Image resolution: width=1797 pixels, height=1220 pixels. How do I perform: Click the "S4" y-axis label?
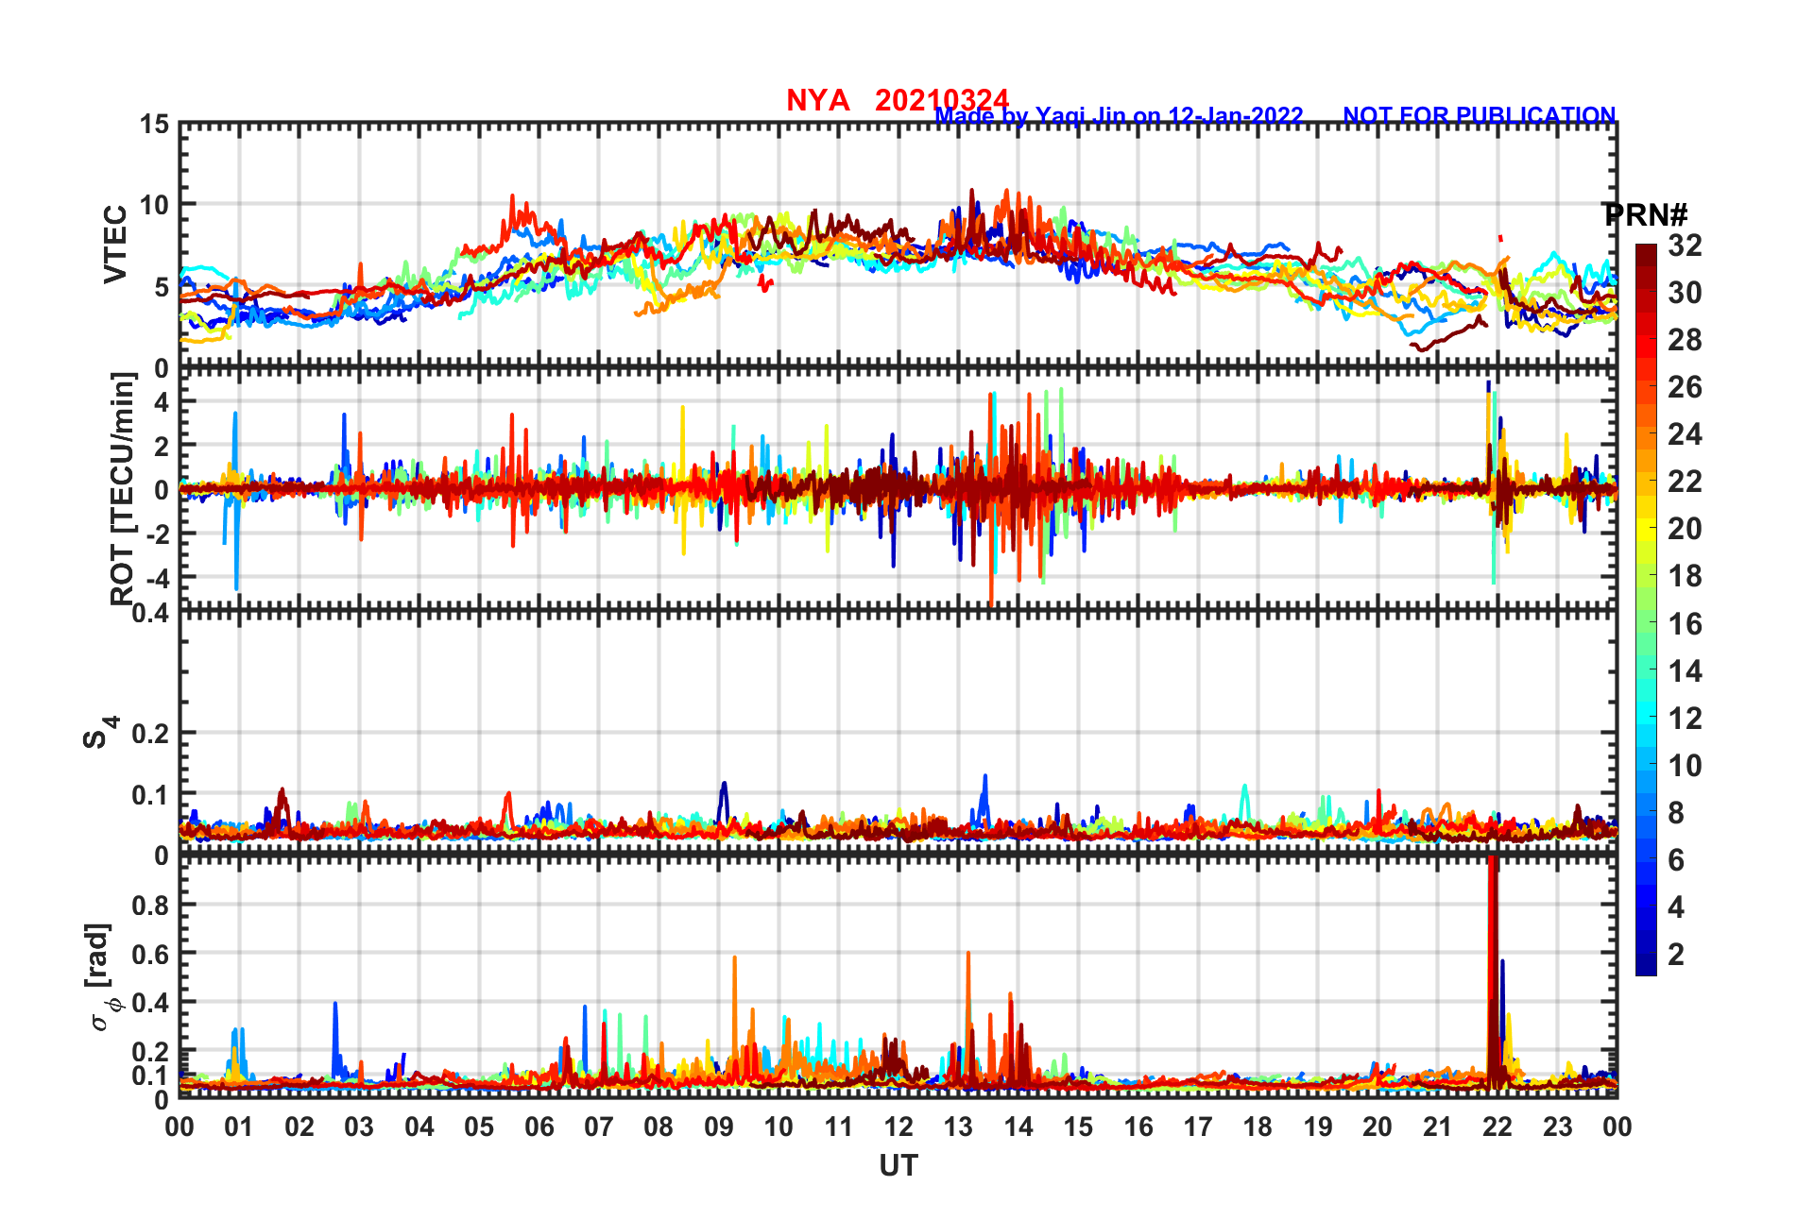(x=100, y=733)
